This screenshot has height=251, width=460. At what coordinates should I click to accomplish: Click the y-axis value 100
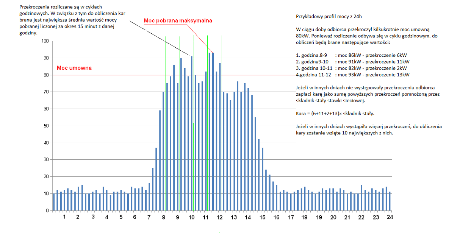(45, 41)
